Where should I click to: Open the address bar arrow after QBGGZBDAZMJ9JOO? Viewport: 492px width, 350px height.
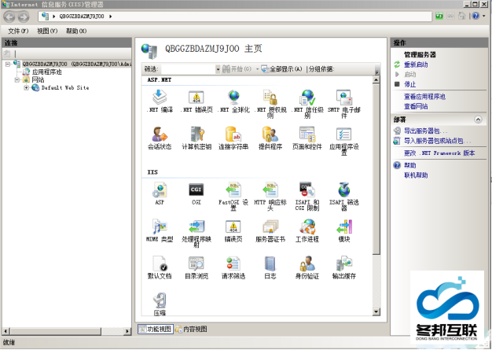[x=111, y=17]
